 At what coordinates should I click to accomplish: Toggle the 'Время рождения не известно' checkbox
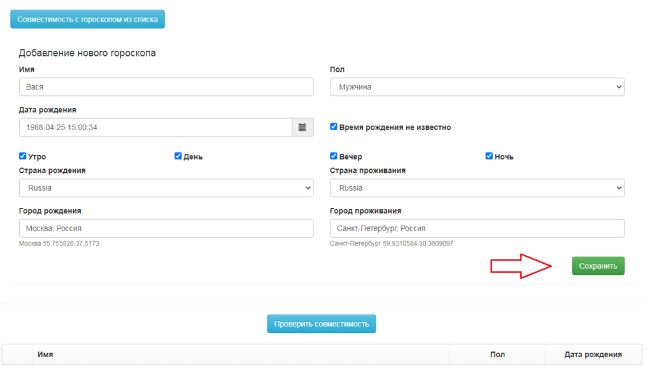(x=334, y=127)
